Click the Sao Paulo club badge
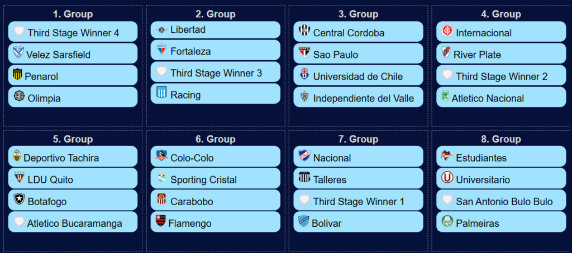 coord(304,53)
